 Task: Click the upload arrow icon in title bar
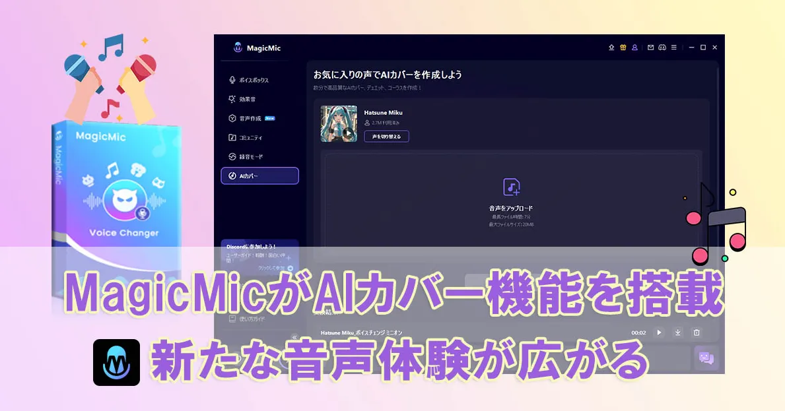coord(611,47)
